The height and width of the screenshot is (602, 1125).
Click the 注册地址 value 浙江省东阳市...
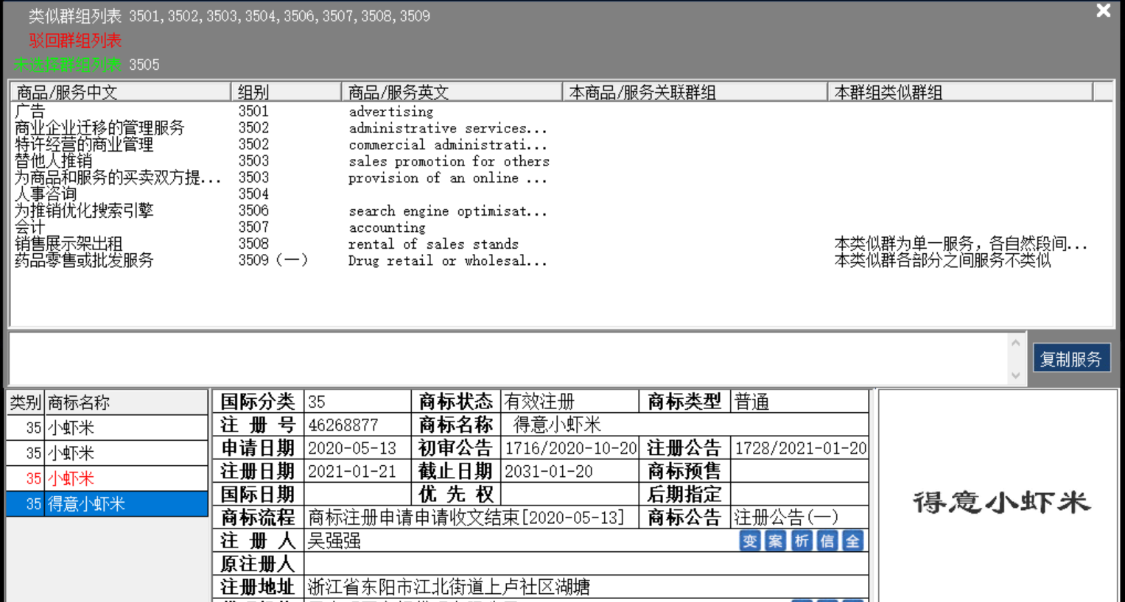coord(449,587)
